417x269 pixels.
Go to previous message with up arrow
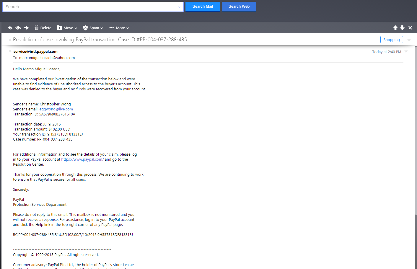(395, 28)
